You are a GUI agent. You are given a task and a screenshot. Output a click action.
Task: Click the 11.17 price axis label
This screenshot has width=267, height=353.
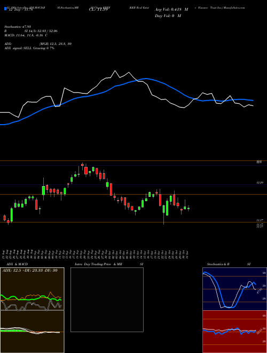(260, 220)
